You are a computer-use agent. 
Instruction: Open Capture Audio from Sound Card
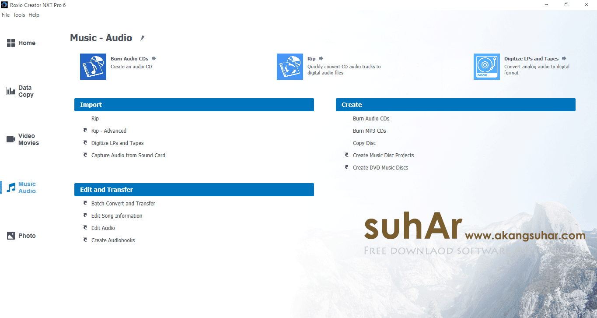[x=128, y=155]
